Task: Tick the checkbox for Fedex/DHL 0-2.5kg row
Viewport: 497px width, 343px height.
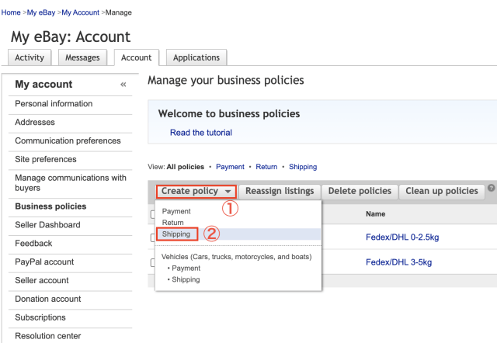Action: [152, 237]
